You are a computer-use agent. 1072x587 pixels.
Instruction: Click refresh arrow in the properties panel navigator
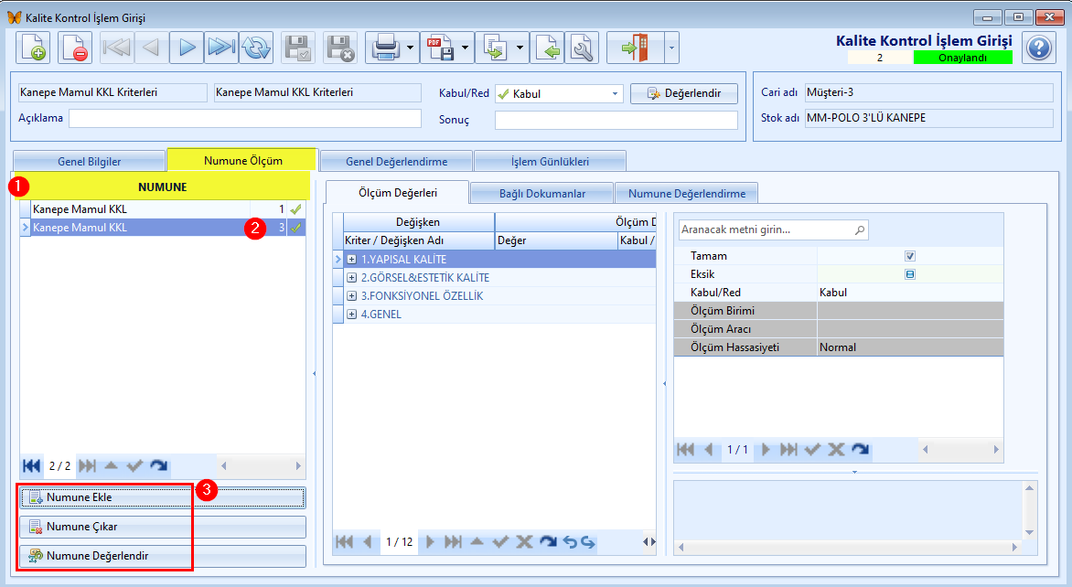[x=860, y=449]
